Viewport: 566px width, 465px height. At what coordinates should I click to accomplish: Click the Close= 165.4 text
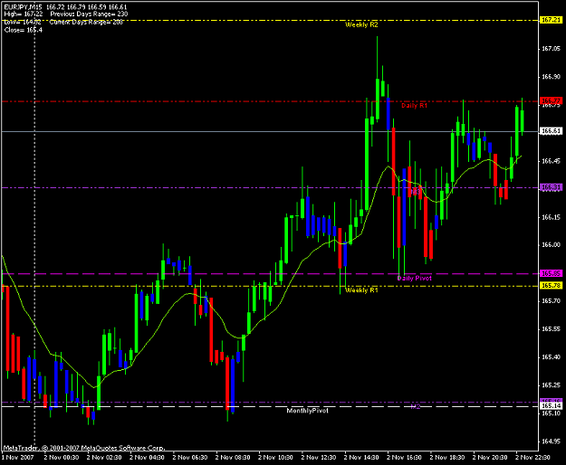tap(24, 30)
